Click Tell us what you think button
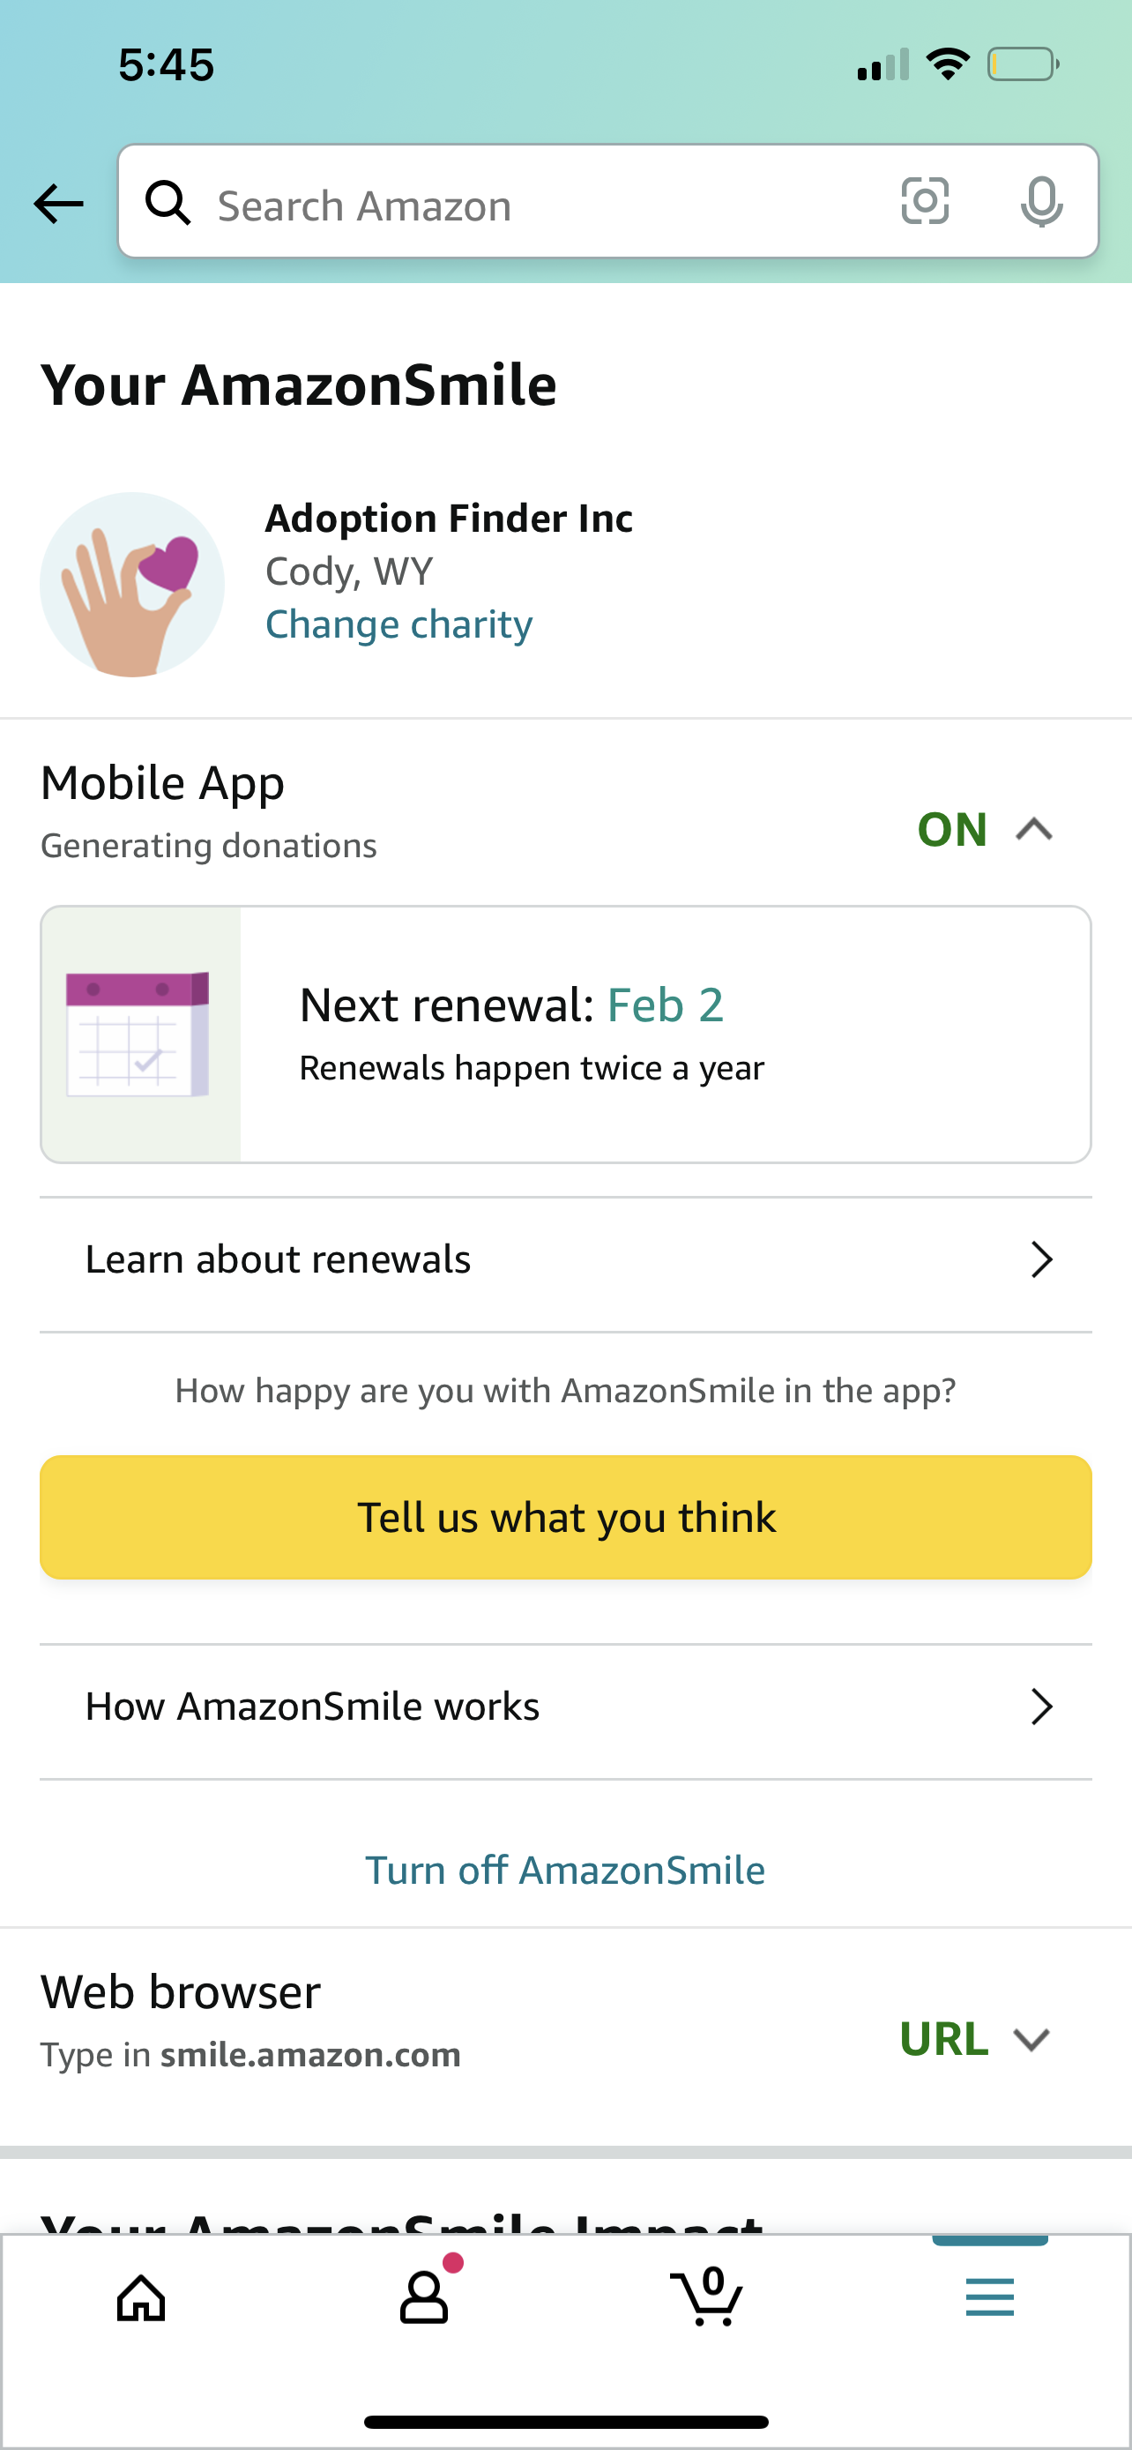 tap(565, 1517)
